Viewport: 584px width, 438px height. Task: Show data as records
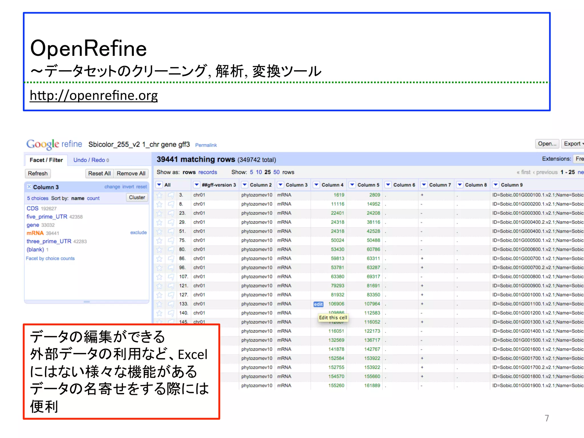pyautogui.click(x=208, y=172)
